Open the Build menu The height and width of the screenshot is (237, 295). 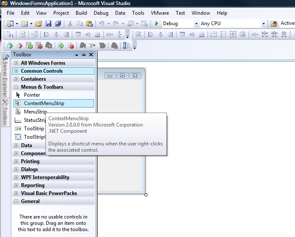[81, 13]
